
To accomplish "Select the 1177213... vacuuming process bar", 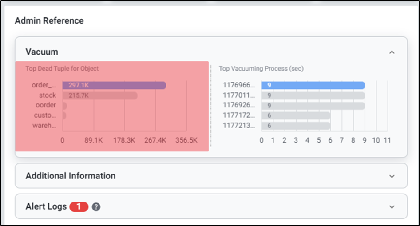I will coord(296,126).
